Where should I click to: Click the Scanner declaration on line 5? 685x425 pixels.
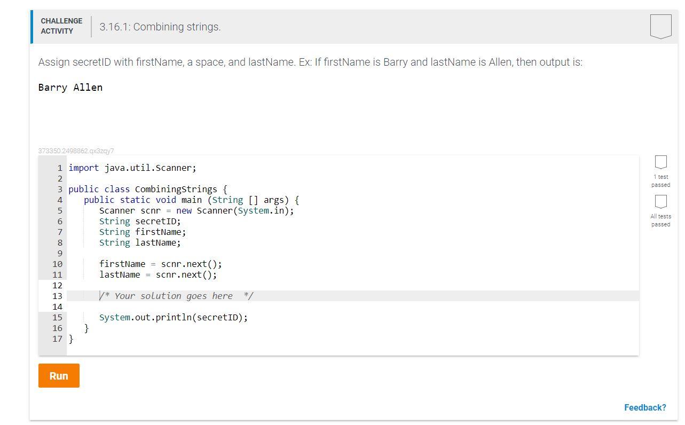tap(196, 210)
